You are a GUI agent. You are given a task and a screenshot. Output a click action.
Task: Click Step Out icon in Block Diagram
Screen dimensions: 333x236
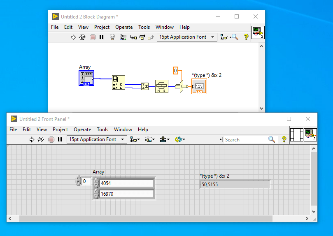(151, 37)
